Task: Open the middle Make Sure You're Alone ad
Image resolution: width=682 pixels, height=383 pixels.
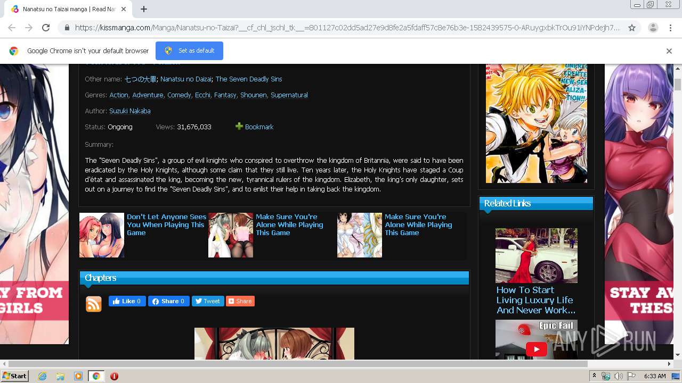Action: coord(289,224)
